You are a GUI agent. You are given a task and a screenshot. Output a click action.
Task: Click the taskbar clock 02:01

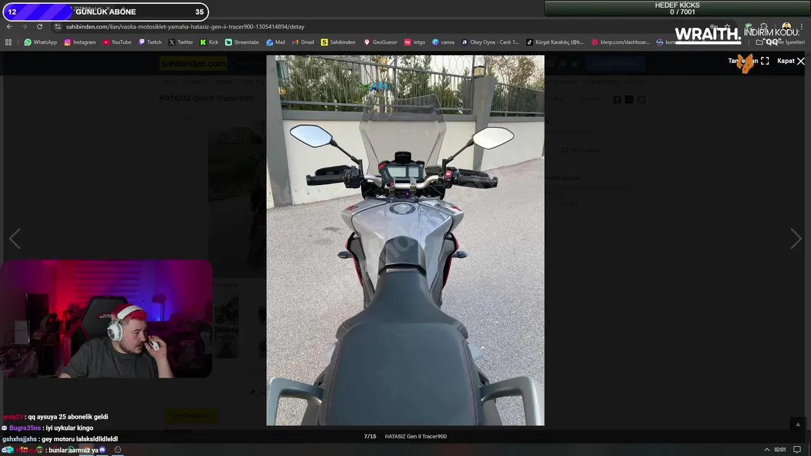pyautogui.click(x=780, y=450)
